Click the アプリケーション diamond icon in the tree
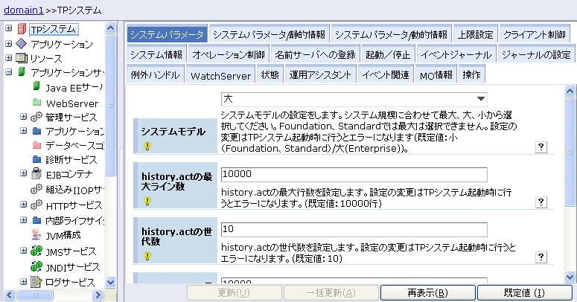This screenshot has height=302, width=577. pyautogui.click(x=21, y=44)
